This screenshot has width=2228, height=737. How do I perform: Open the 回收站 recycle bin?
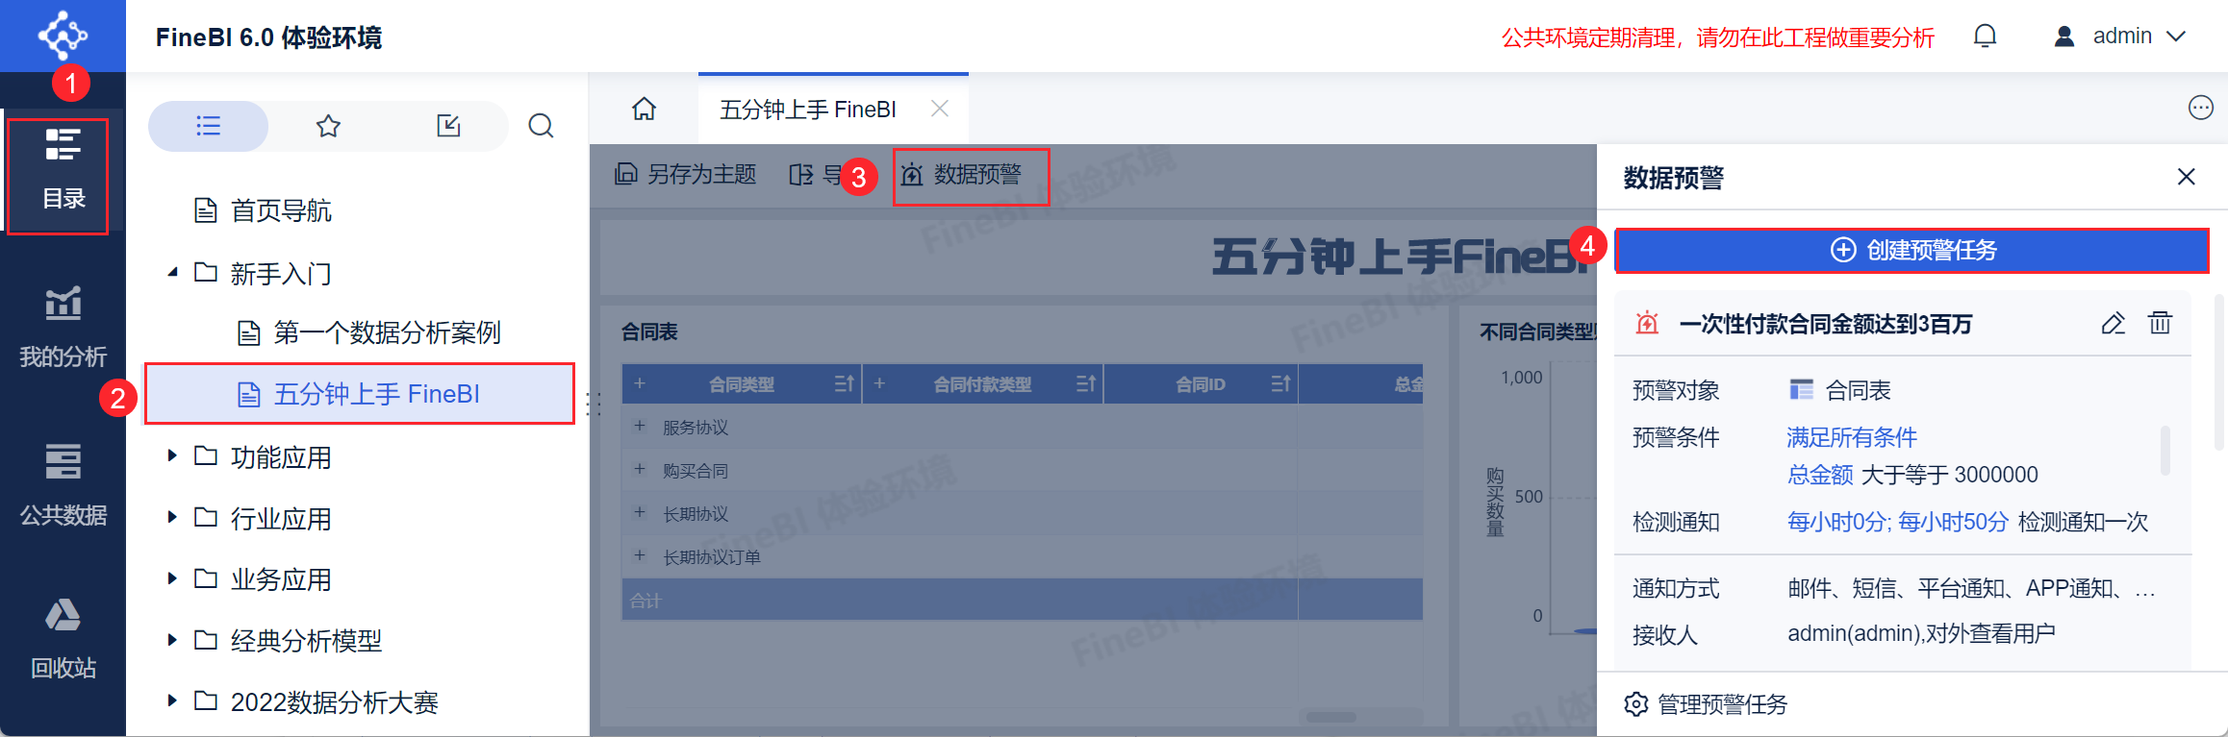[x=63, y=637]
